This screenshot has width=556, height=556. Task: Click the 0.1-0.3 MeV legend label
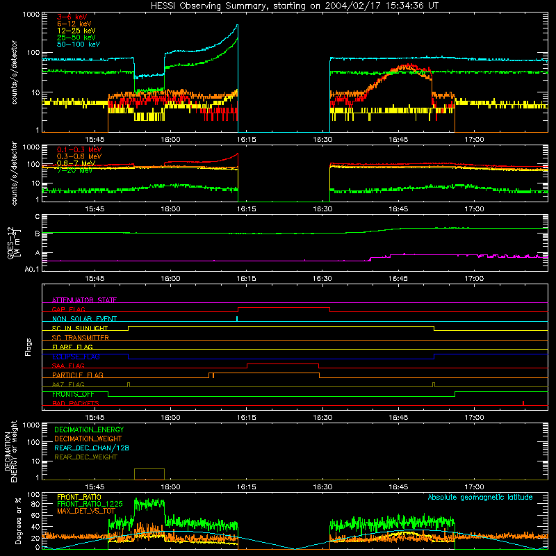79,149
